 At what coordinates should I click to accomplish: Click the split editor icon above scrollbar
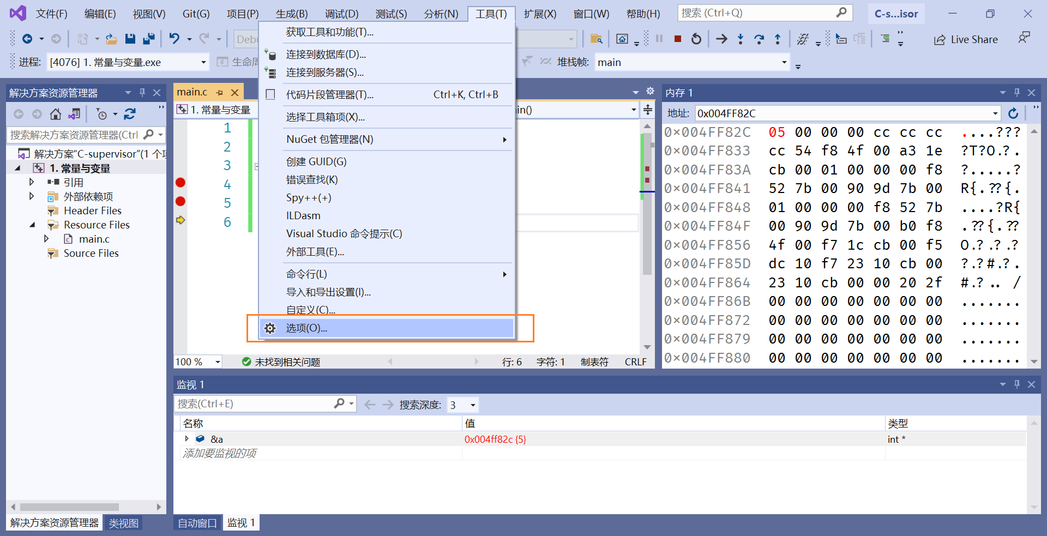tap(648, 110)
